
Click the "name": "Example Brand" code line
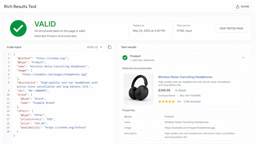coord(38,103)
